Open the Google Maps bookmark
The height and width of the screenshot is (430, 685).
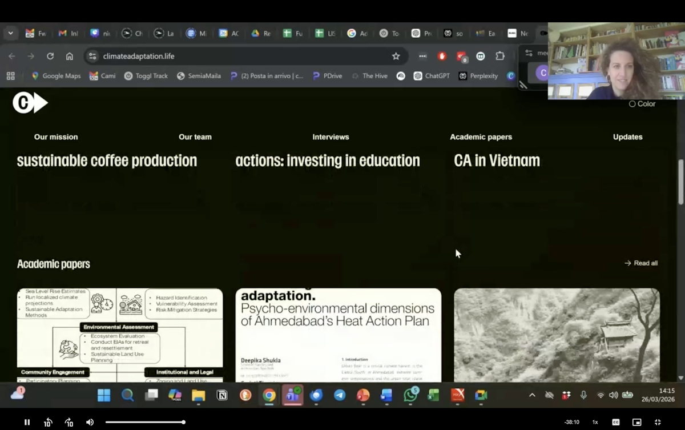coord(56,75)
